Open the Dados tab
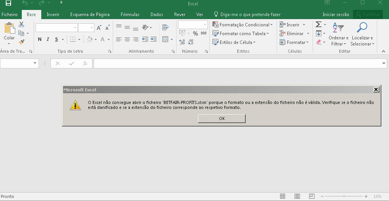The height and width of the screenshot is (201, 389). pyautogui.click(x=157, y=15)
